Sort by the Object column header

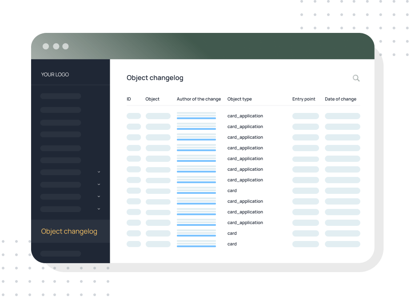point(152,99)
